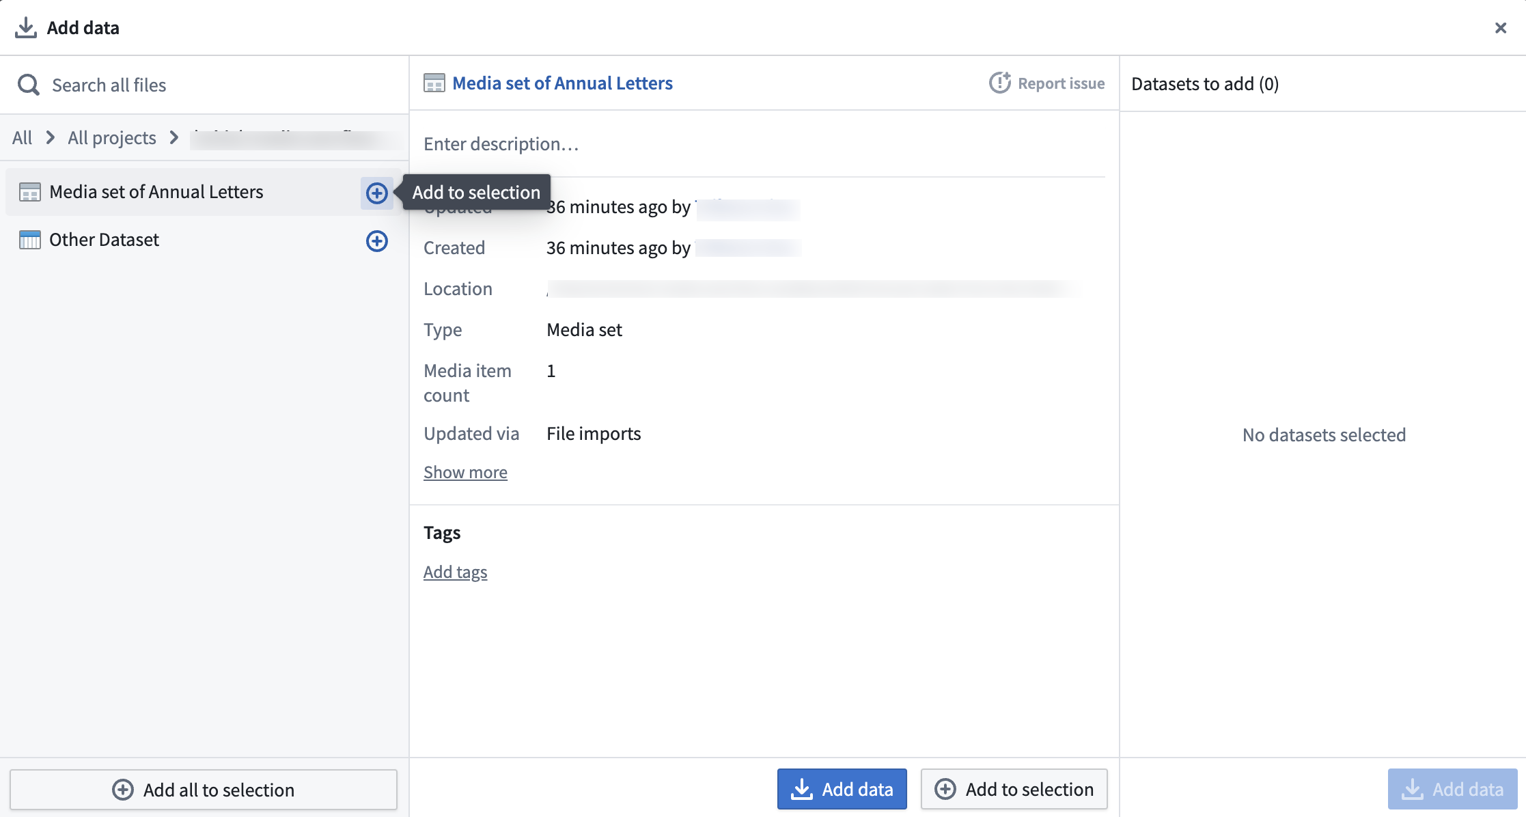The width and height of the screenshot is (1526, 817).
Task: Click the 'Datasets to add (0)' heading
Action: (1205, 84)
